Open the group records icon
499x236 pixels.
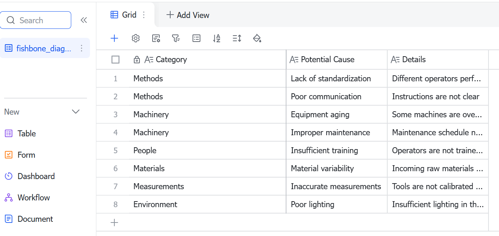coord(196,38)
